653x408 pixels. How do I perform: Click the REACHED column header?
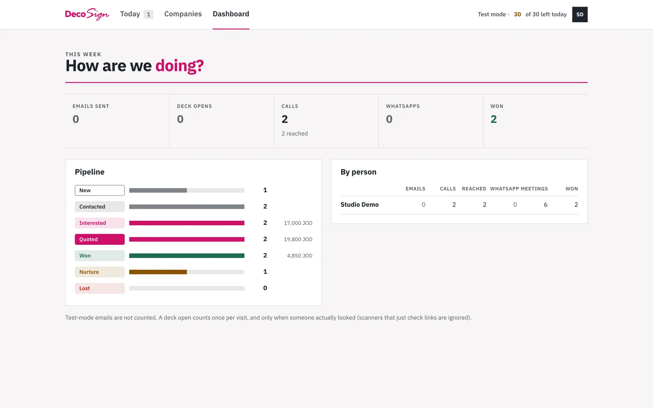[x=474, y=188]
